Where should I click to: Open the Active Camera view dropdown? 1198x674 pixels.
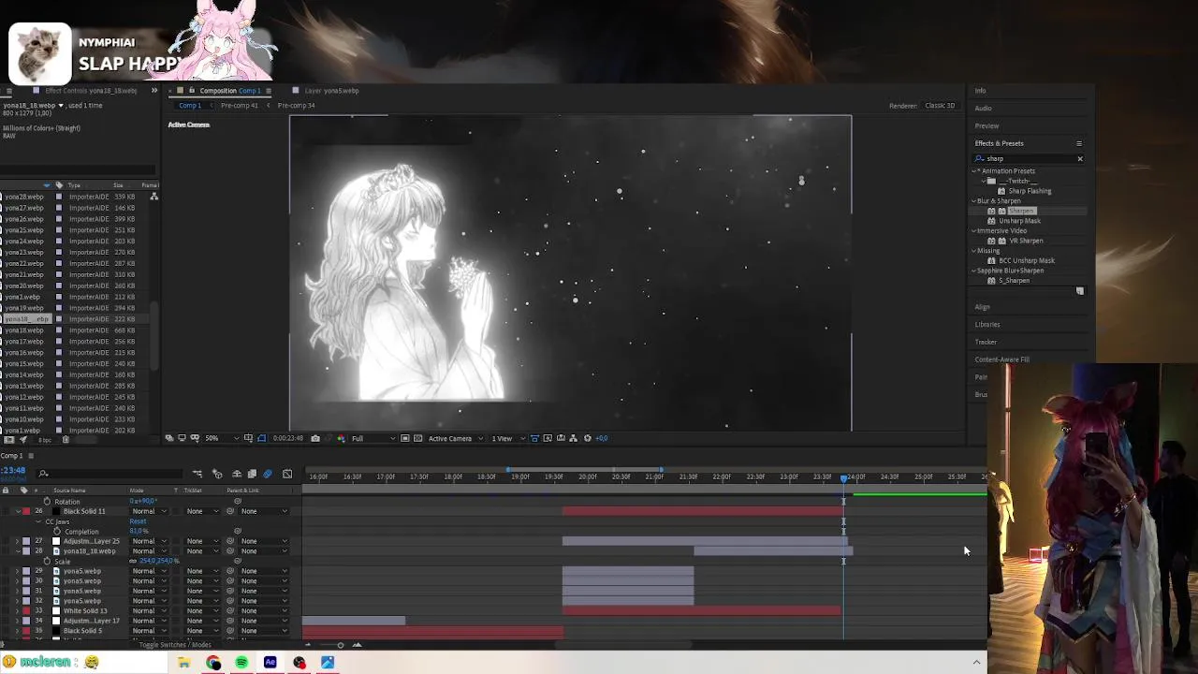click(455, 438)
